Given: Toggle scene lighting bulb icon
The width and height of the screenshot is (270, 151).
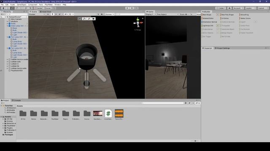Looking at the screenshot, I should coord(52,14).
